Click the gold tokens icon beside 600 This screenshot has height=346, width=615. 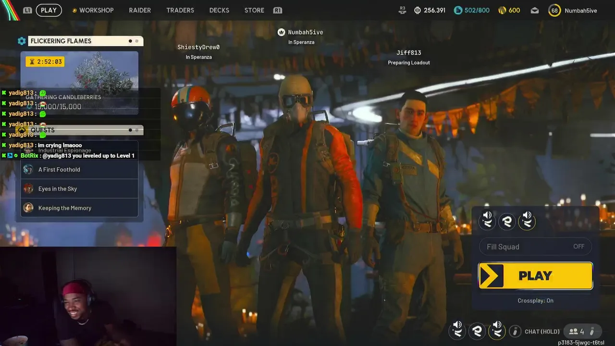coord(502,10)
